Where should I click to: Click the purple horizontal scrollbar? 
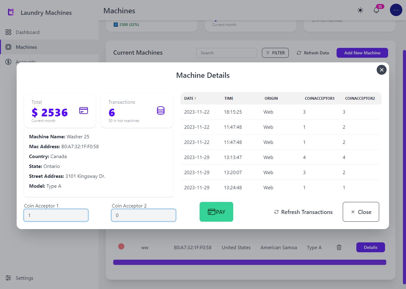[250, 262]
